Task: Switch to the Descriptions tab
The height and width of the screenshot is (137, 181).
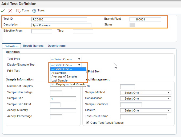Action: (57, 46)
